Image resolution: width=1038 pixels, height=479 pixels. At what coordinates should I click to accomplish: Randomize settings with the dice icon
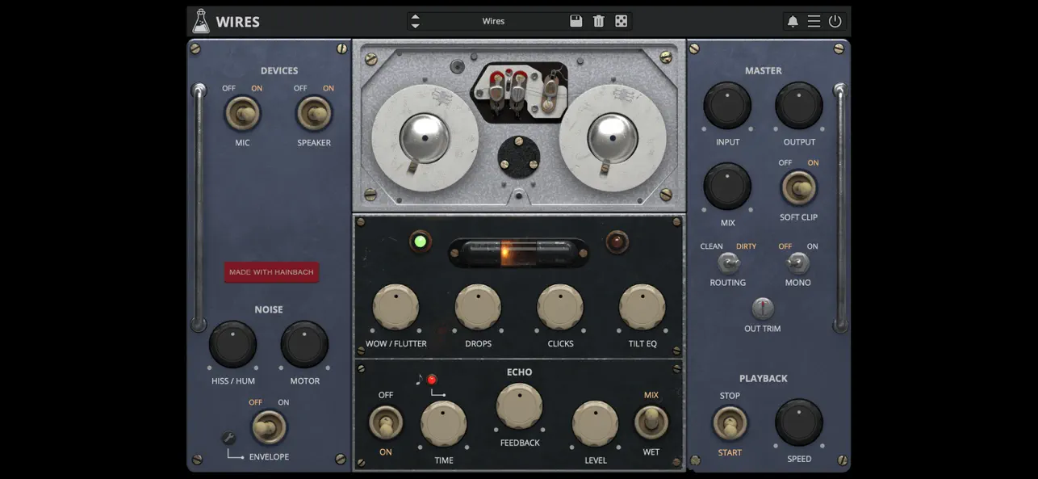point(621,20)
